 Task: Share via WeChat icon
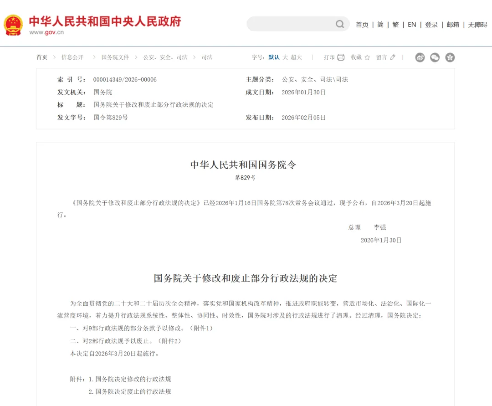coord(435,57)
